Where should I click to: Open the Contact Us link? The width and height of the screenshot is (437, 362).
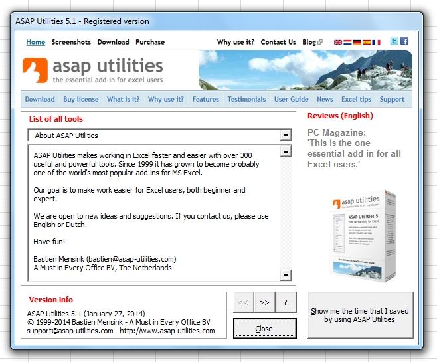(278, 42)
